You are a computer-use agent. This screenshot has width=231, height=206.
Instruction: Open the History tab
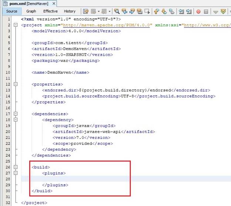click(x=70, y=11)
